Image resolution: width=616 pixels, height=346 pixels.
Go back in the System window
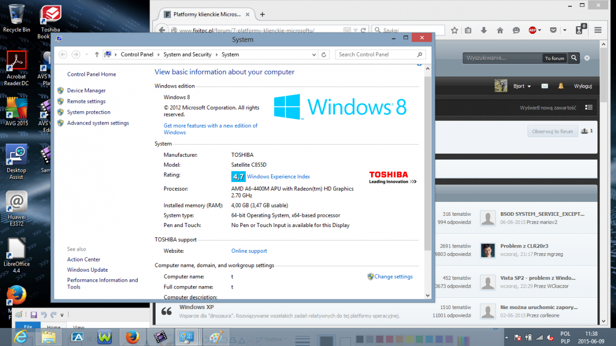click(x=63, y=54)
